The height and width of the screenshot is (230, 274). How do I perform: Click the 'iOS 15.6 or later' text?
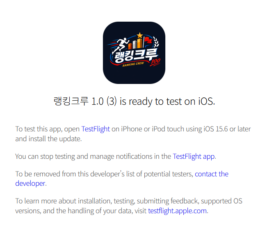(227, 129)
